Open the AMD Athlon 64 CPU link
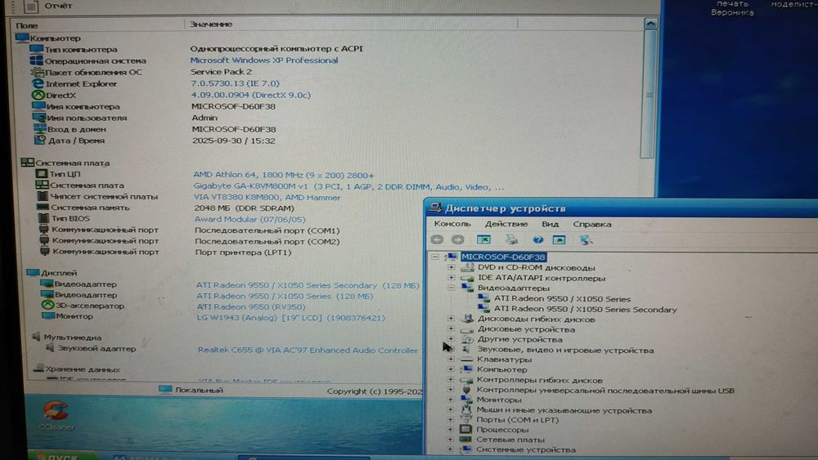 point(284,175)
